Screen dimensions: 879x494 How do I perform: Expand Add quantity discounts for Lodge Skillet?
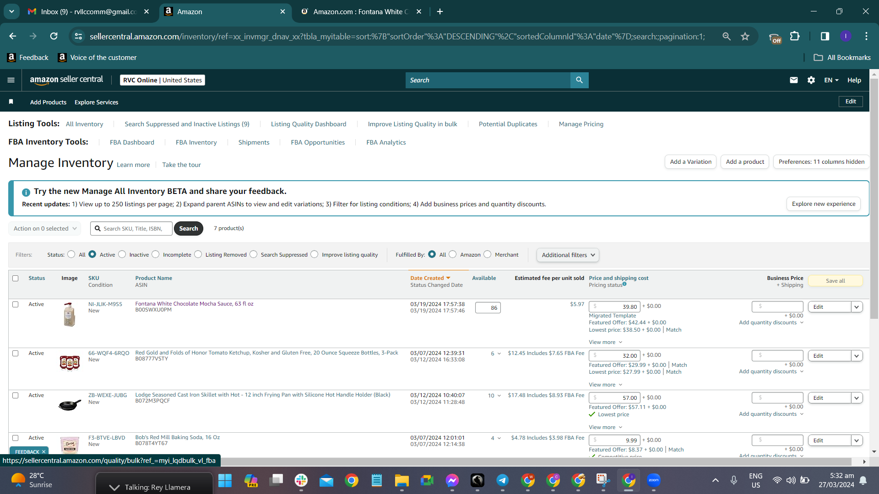771,414
